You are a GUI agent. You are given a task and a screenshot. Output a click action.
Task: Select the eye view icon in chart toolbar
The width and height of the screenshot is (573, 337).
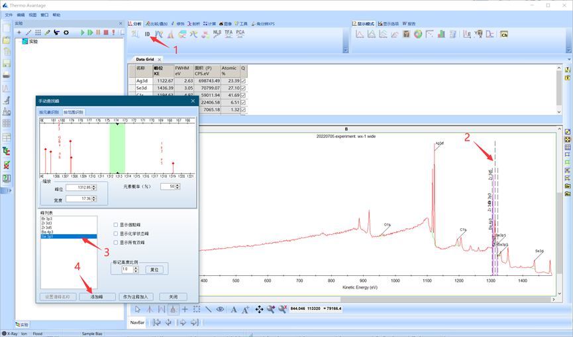point(220,309)
